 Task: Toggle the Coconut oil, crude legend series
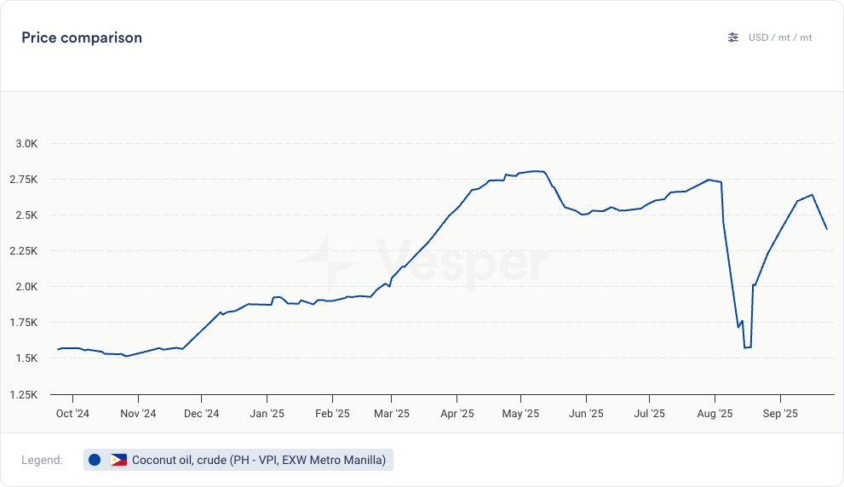click(x=258, y=460)
